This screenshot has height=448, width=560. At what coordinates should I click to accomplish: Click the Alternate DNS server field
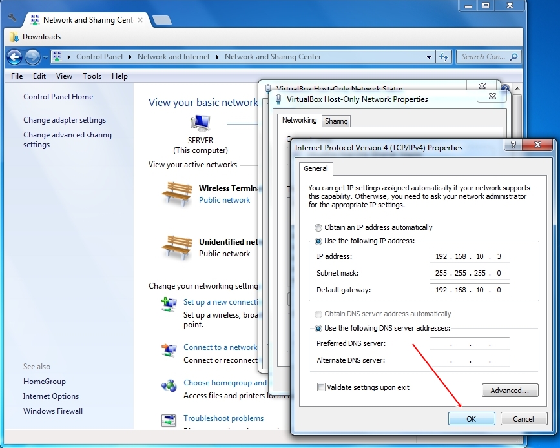pyautogui.click(x=470, y=360)
